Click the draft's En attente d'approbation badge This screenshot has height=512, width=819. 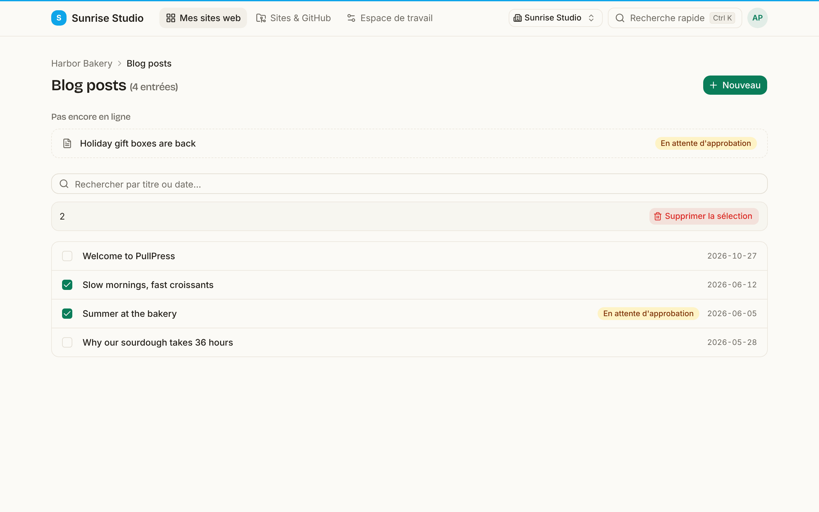[706, 143]
